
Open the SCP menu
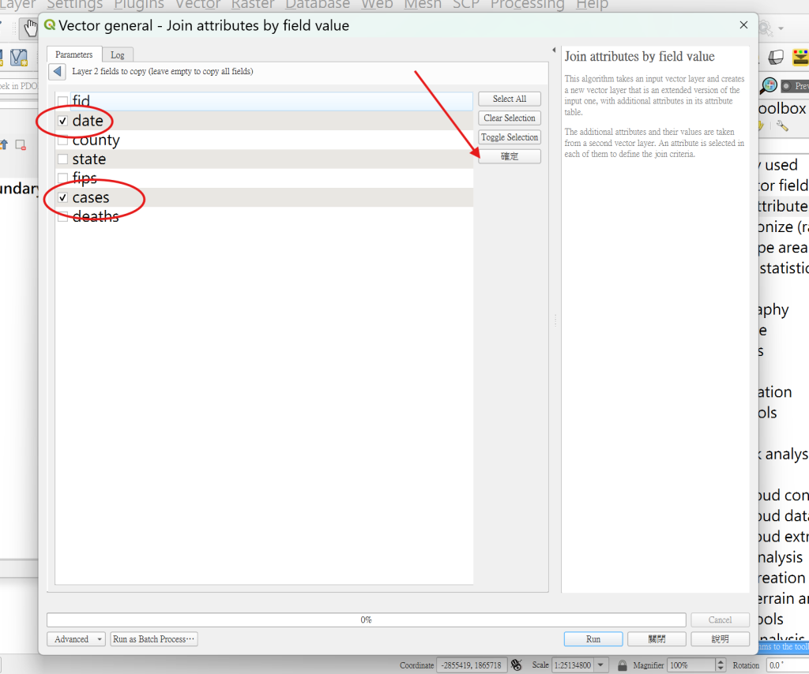click(466, 5)
